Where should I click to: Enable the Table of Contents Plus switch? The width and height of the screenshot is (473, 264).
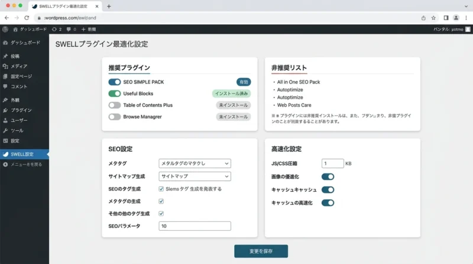[115, 105]
